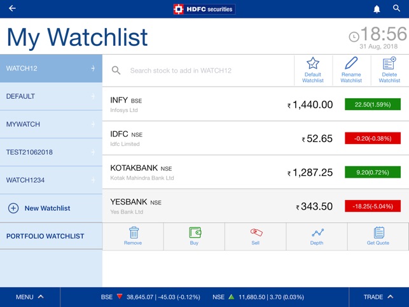The height and width of the screenshot is (307, 409).
Task: Rename Watchlist pencil icon
Action: click(x=351, y=63)
